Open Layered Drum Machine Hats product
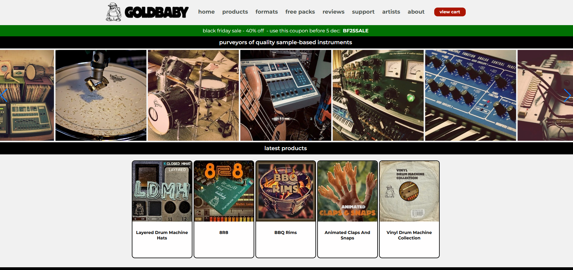This screenshot has width=573, height=270. pyautogui.click(x=162, y=209)
